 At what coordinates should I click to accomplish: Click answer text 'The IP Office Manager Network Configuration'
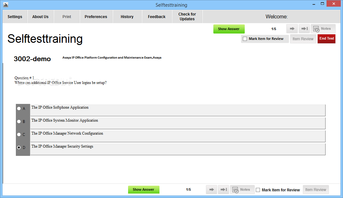(67, 133)
